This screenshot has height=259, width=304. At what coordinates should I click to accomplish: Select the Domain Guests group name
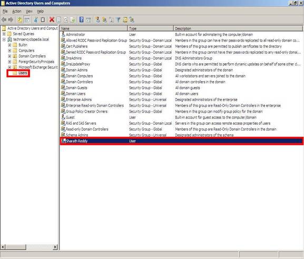pos(76,87)
